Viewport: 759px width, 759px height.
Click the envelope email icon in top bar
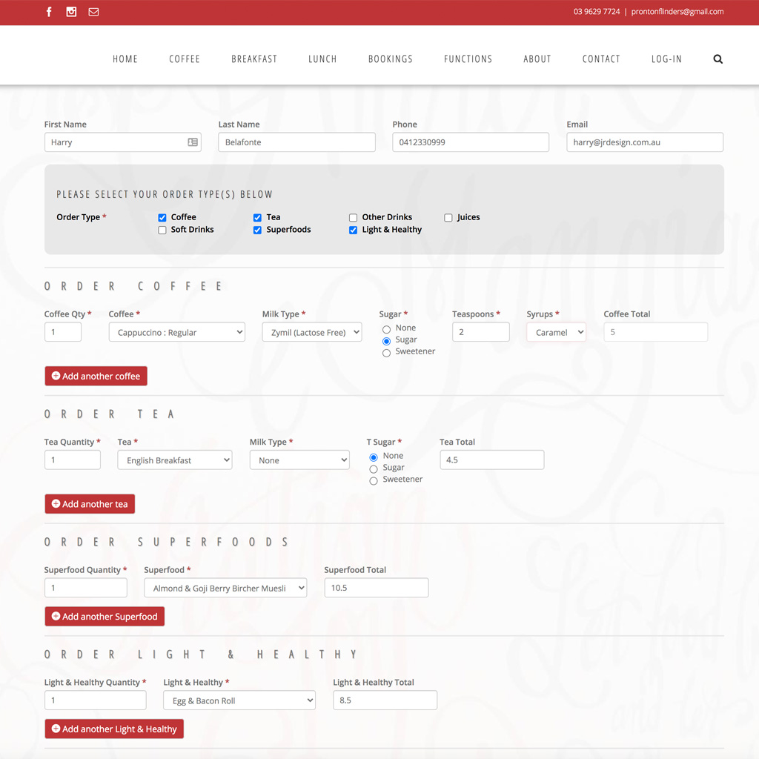[93, 12]
